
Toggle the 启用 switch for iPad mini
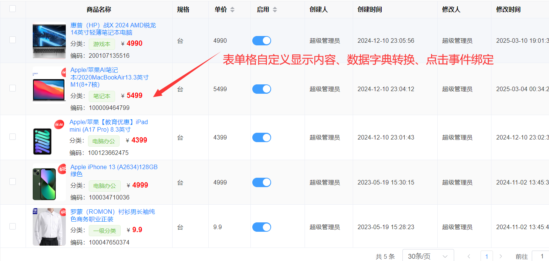click(x=262, y=138)
